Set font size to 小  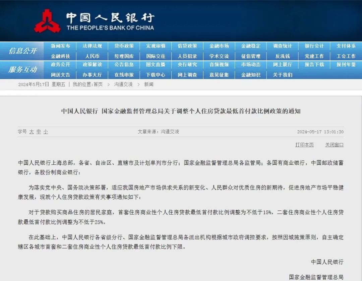(x=46, y=132)
